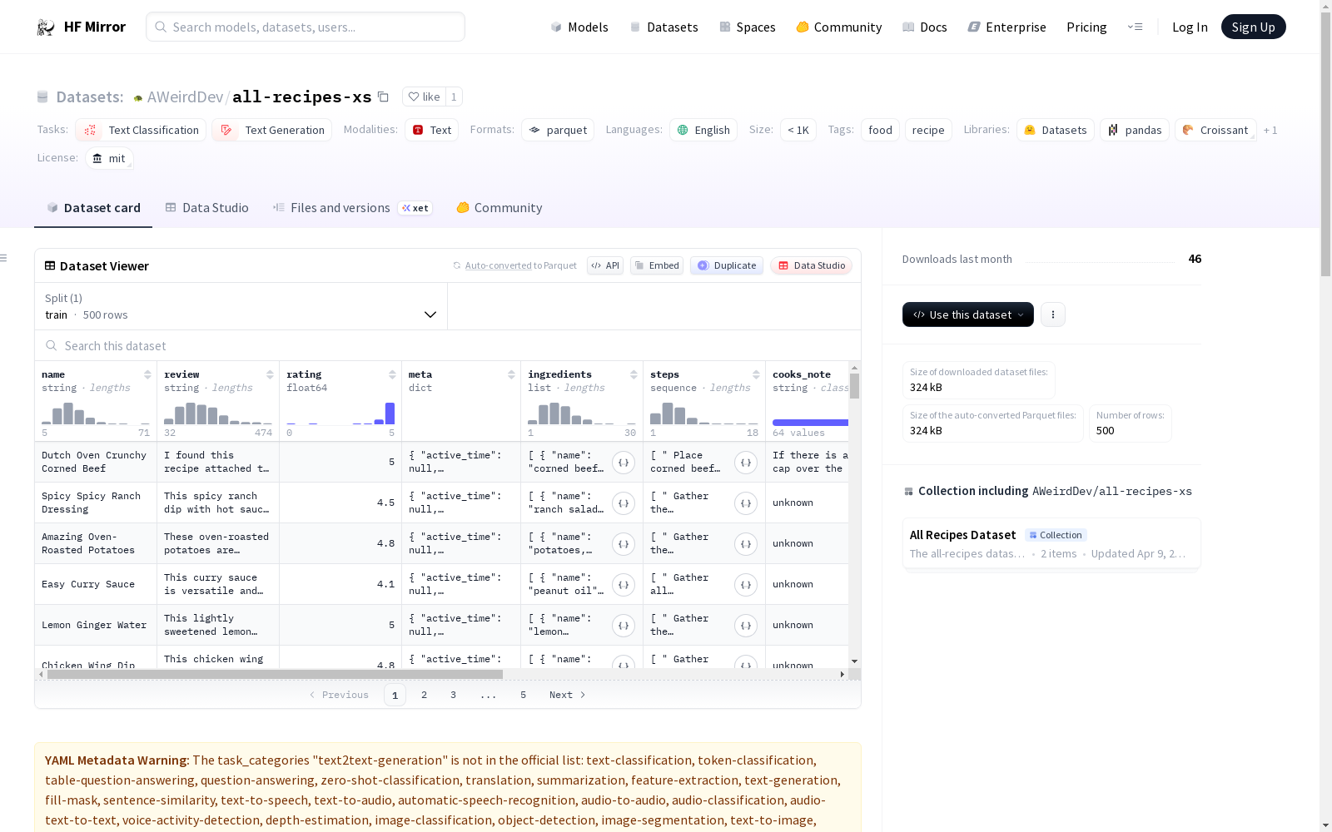The image size is (1332, 832).
Task: Show the +1 more libraries
Action: tap(1270, 130)
